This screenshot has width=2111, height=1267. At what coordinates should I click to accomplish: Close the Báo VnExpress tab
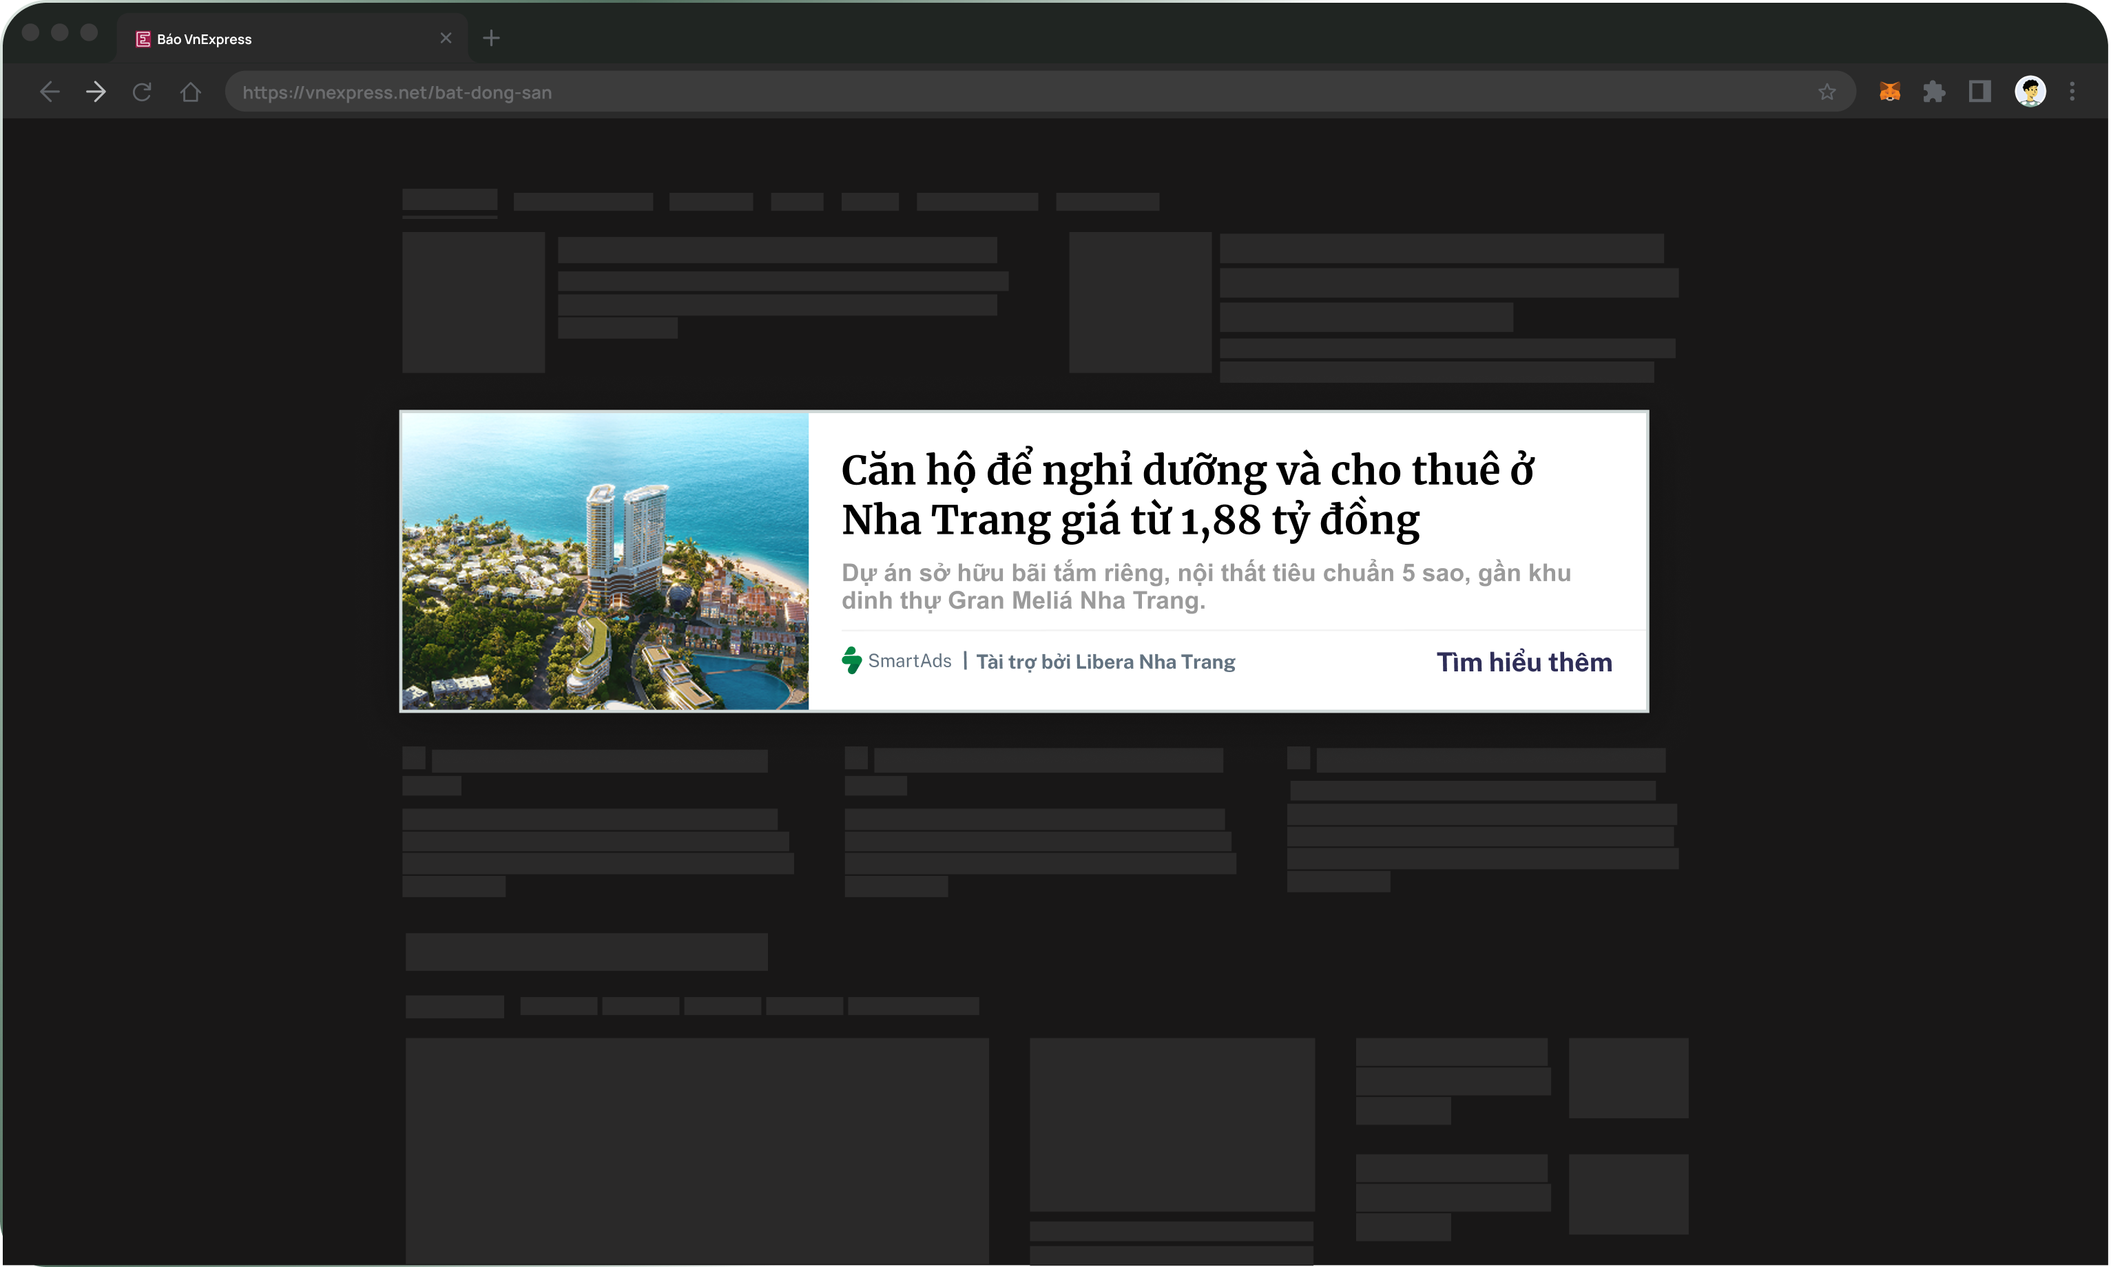click(x=446, y=38)
